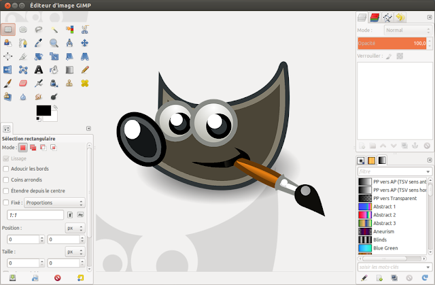The image size is (435, 285).
Task: Open the layer Mode Normal dropdown
Action: tap(408, 30)
